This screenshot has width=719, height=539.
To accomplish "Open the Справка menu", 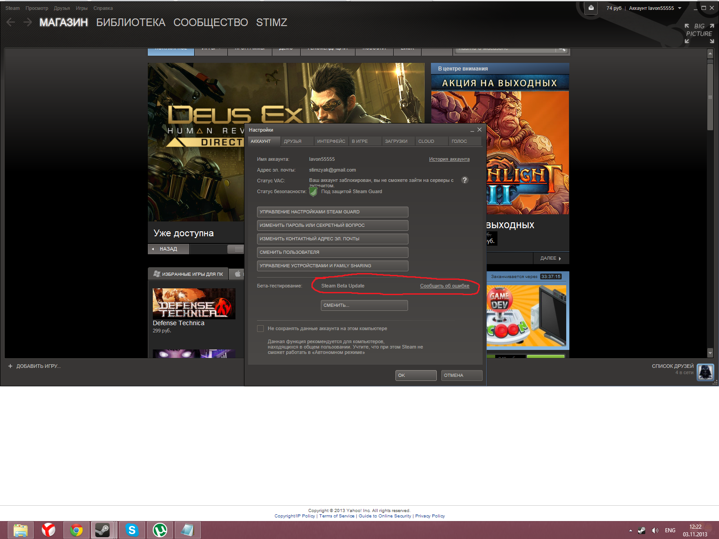I will [x=103, y=8].
